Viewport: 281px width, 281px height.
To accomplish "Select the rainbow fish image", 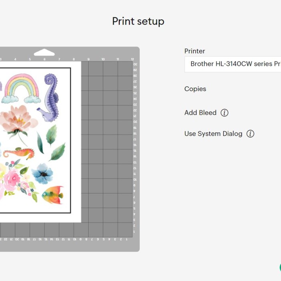I will [x=53, y=195].
